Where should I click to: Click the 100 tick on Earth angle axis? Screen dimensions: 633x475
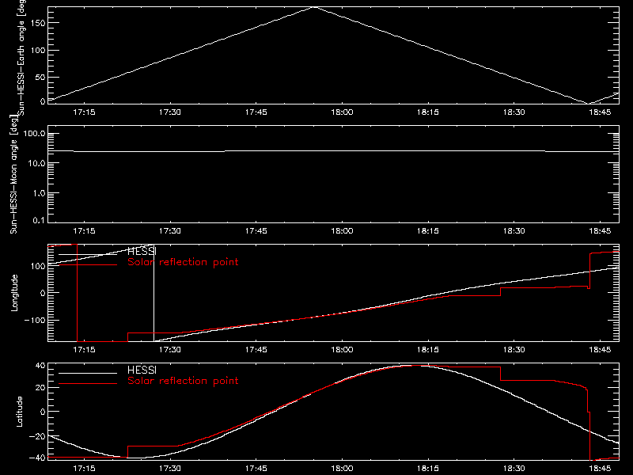click(38, 50)
